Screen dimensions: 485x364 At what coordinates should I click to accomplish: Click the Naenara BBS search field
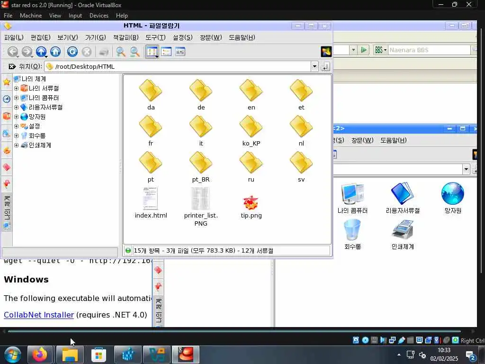click(429, 50)
